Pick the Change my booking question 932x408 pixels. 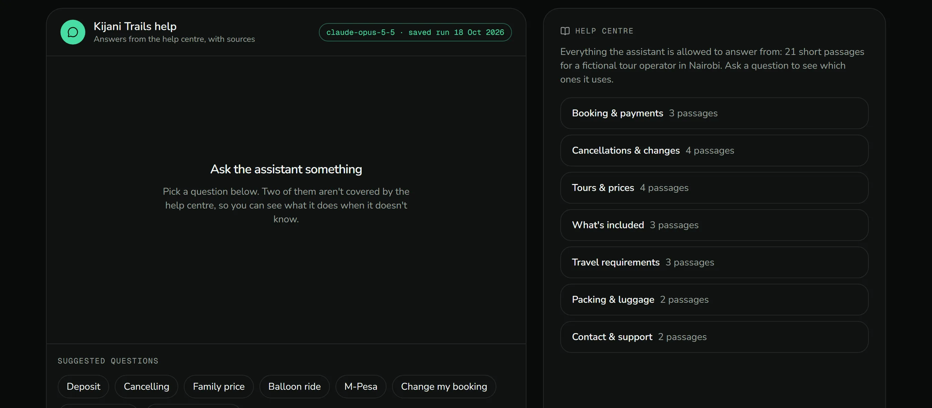pos(444,386)
